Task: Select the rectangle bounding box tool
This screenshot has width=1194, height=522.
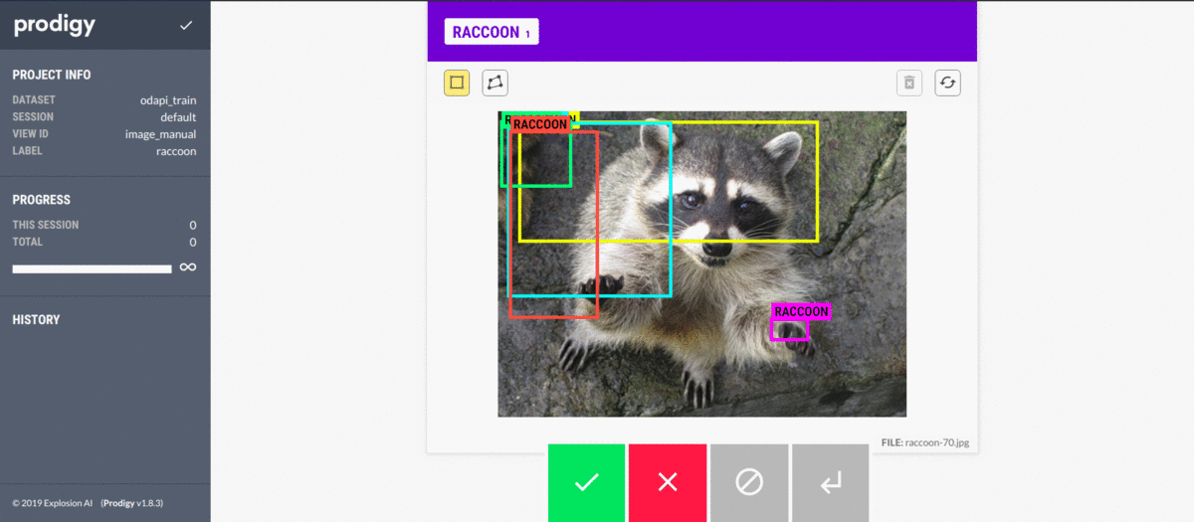Action: pos(457,83)
